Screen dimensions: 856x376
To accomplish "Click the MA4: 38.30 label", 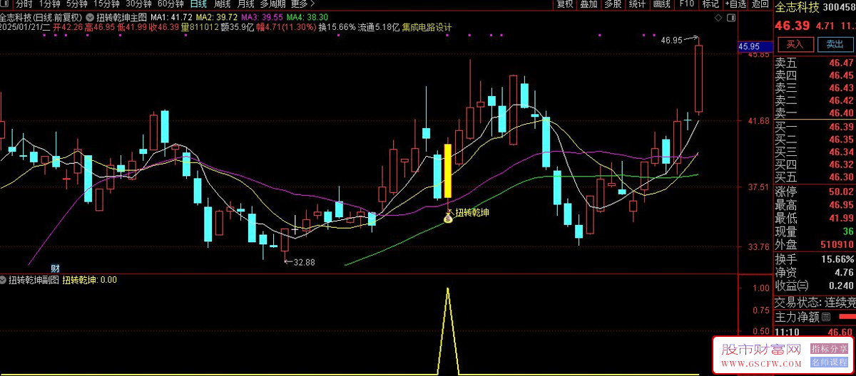I will coord(307,16).
